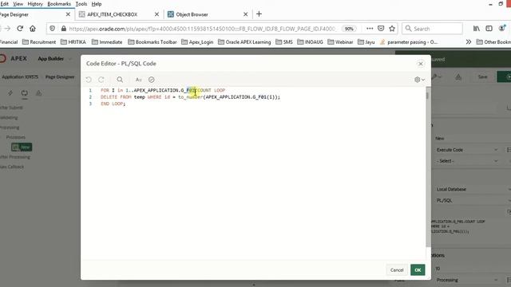
Task: Open the Dynamic Actions tab icon
Action: click(10, 93)
